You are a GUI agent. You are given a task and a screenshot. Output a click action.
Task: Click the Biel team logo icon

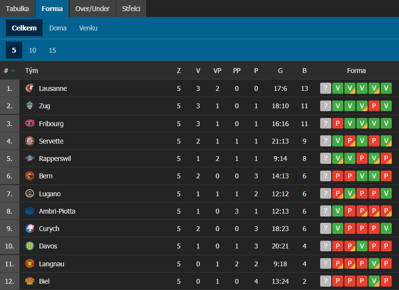click(x=30, y=281)
